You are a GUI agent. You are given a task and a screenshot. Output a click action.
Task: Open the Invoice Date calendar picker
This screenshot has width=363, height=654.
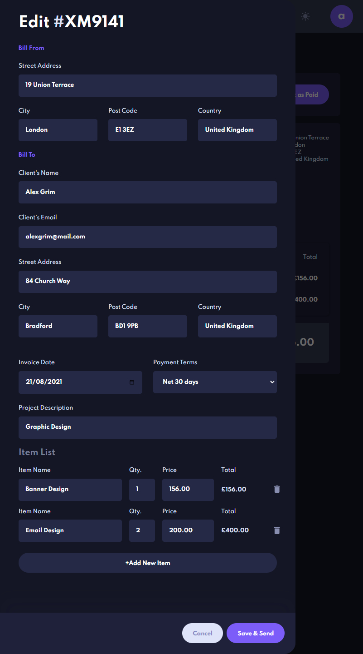coord(132,382)
